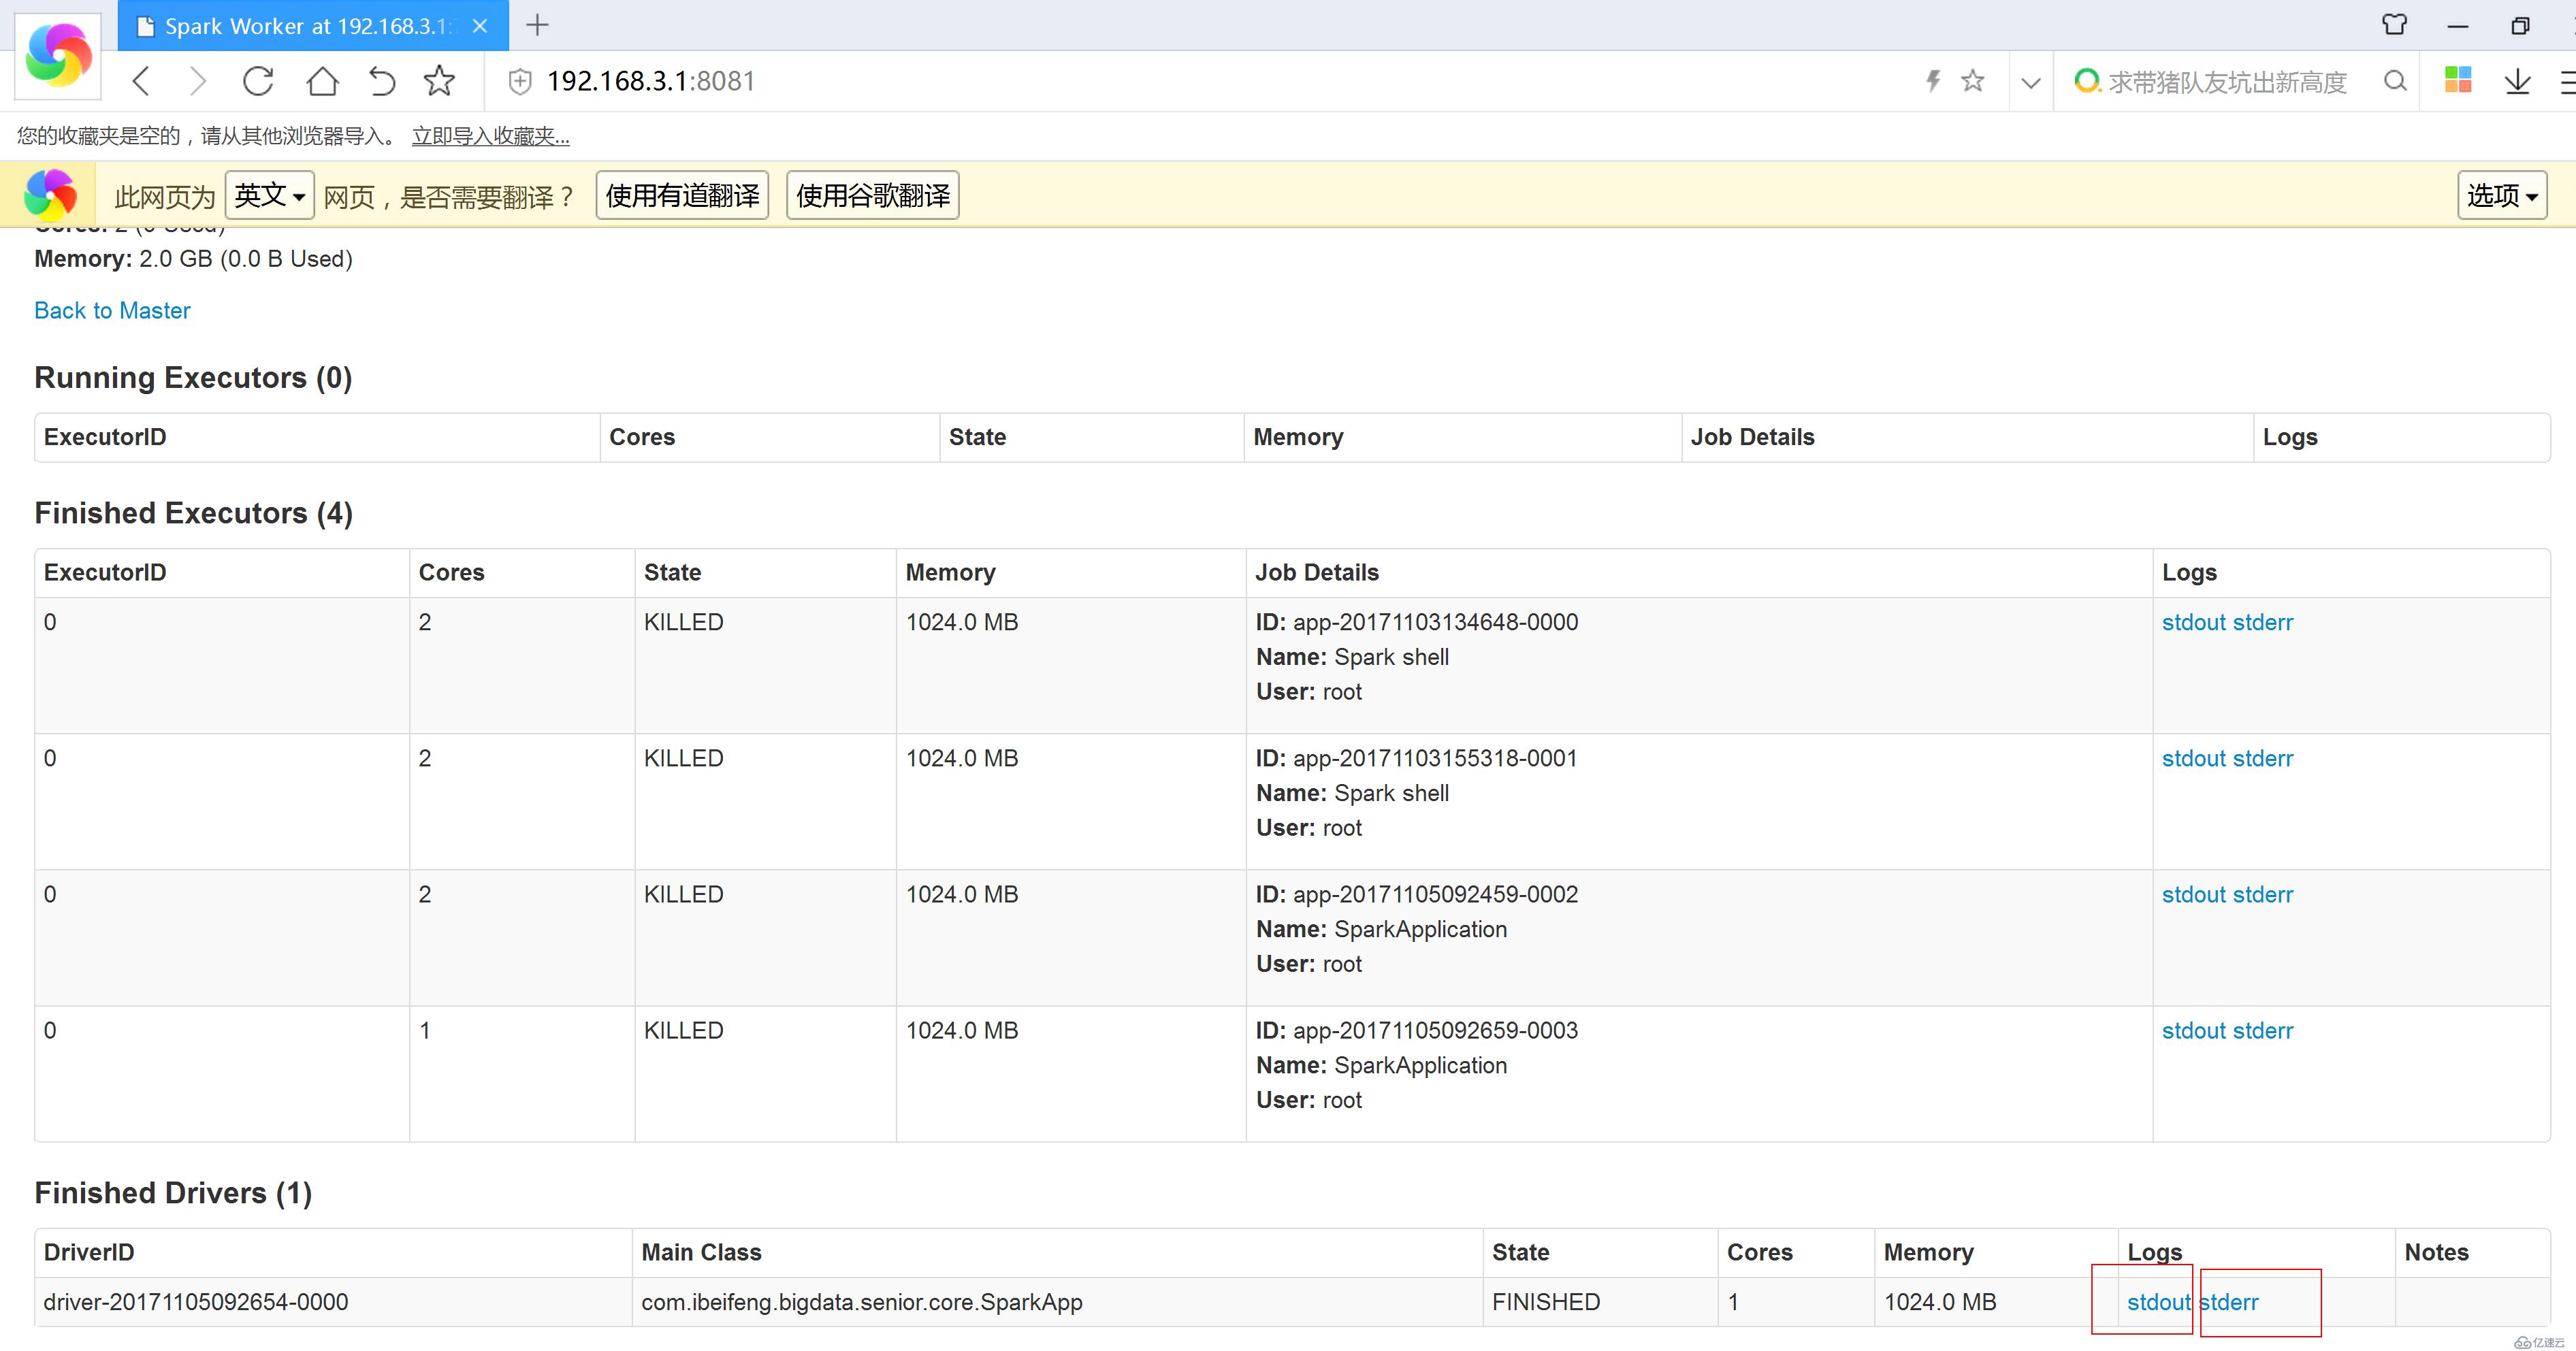This screenshot has width=2576, height=1351.
Task: Click the bookmark star next to home
Action: (x=439, y=81)
